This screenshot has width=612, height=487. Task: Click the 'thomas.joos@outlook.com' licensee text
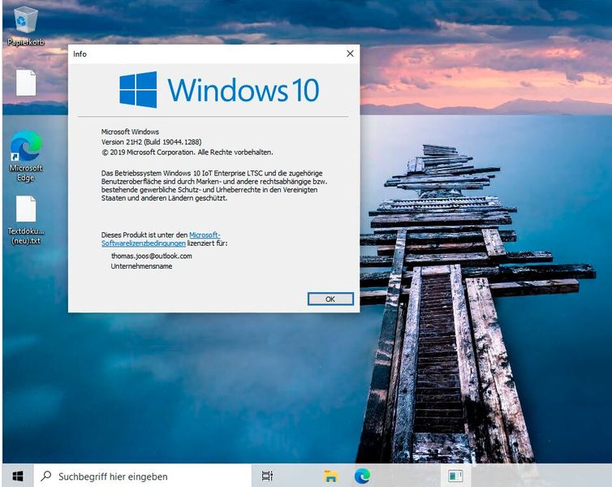pyautogui.click(x=152, y=256)
